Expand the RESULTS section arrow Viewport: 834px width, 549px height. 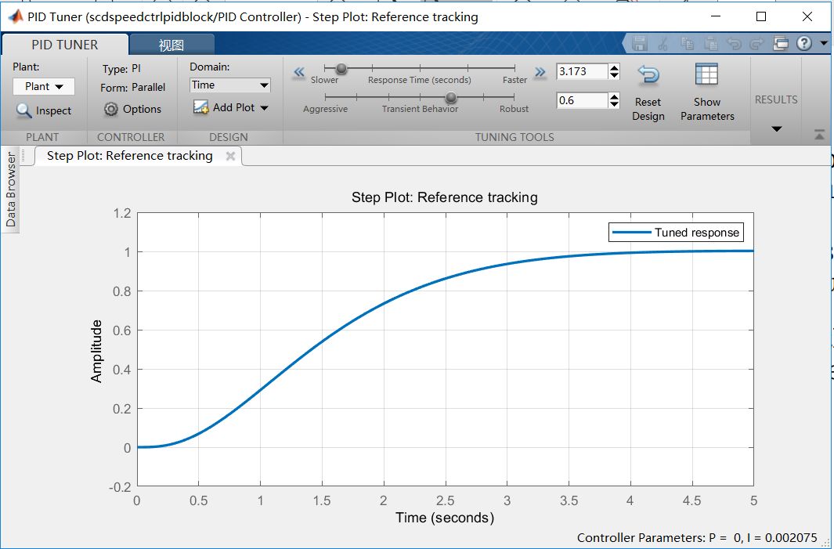coord(777,128)
